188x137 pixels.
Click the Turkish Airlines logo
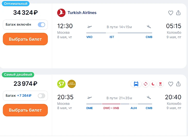point(61,13)
